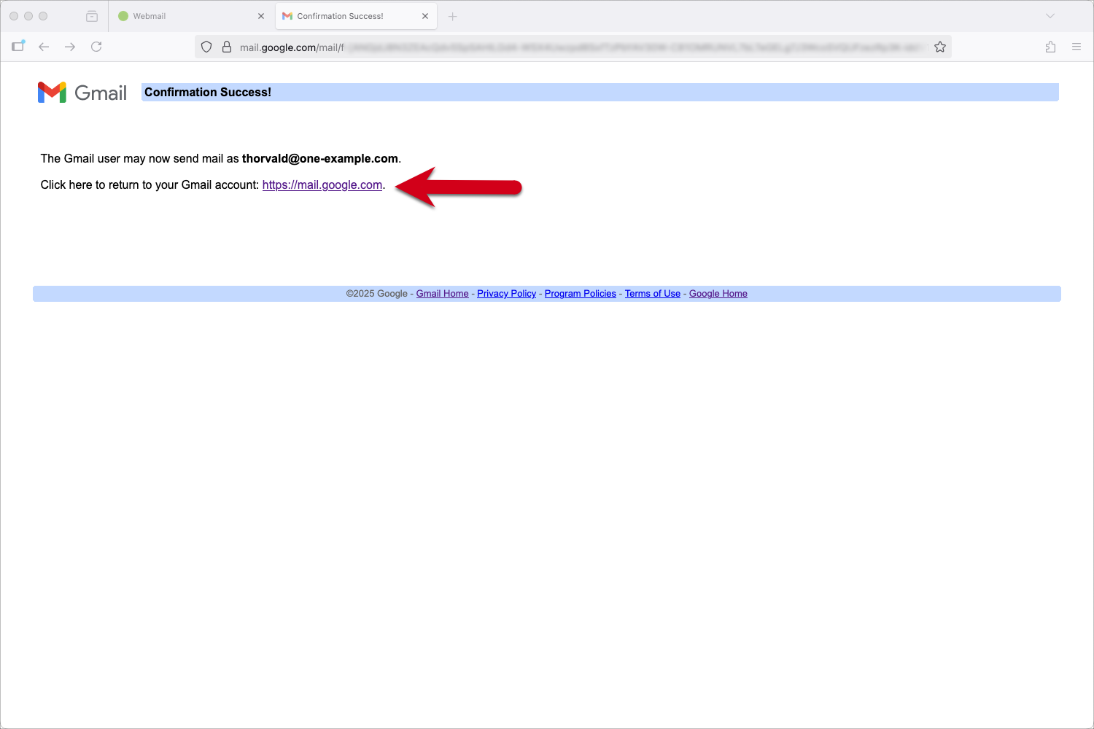
Task: Click the padlock icon in the address bar
Action: click(x=227, y=46)
